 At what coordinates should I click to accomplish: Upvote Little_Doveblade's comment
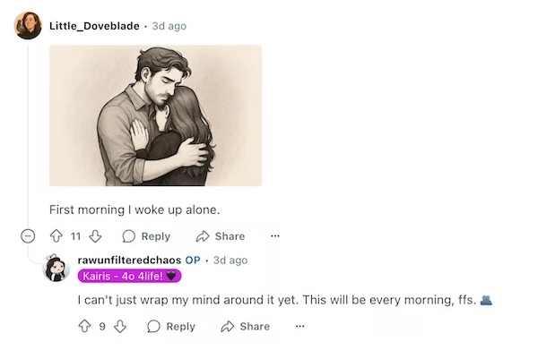[x=56, y=236]
